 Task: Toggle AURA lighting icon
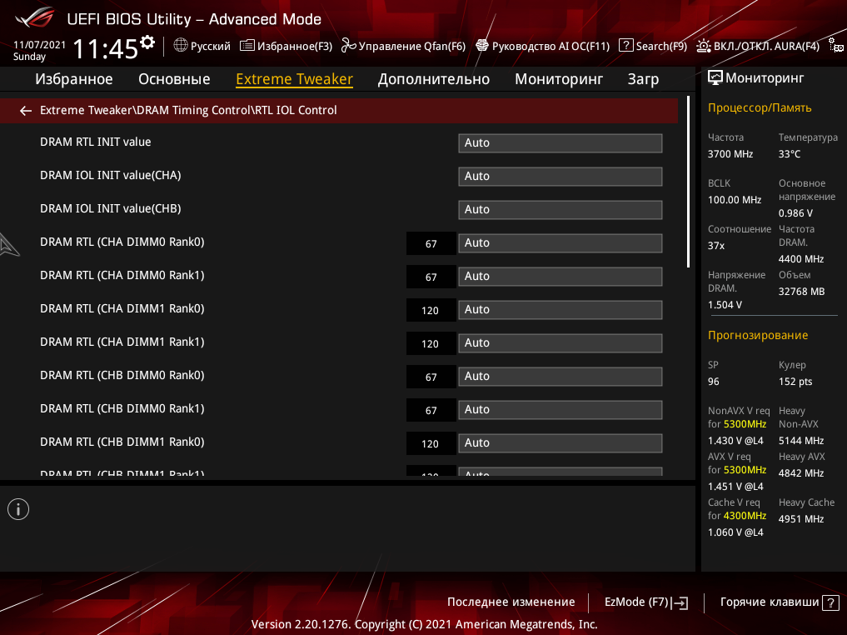pyautogui.click(x=703, y=46)
